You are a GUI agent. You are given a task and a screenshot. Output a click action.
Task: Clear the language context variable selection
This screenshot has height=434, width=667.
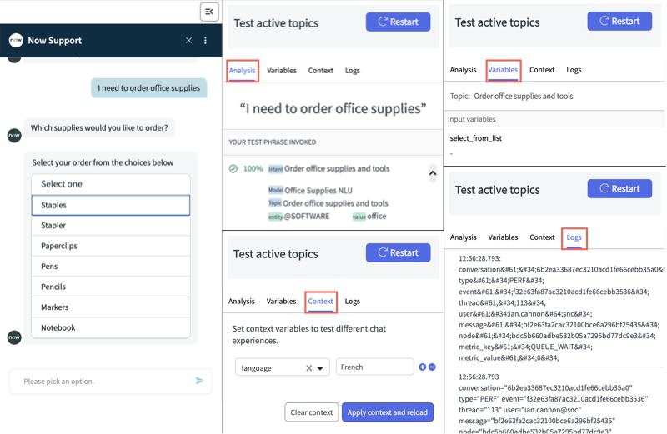click(308, 367)
